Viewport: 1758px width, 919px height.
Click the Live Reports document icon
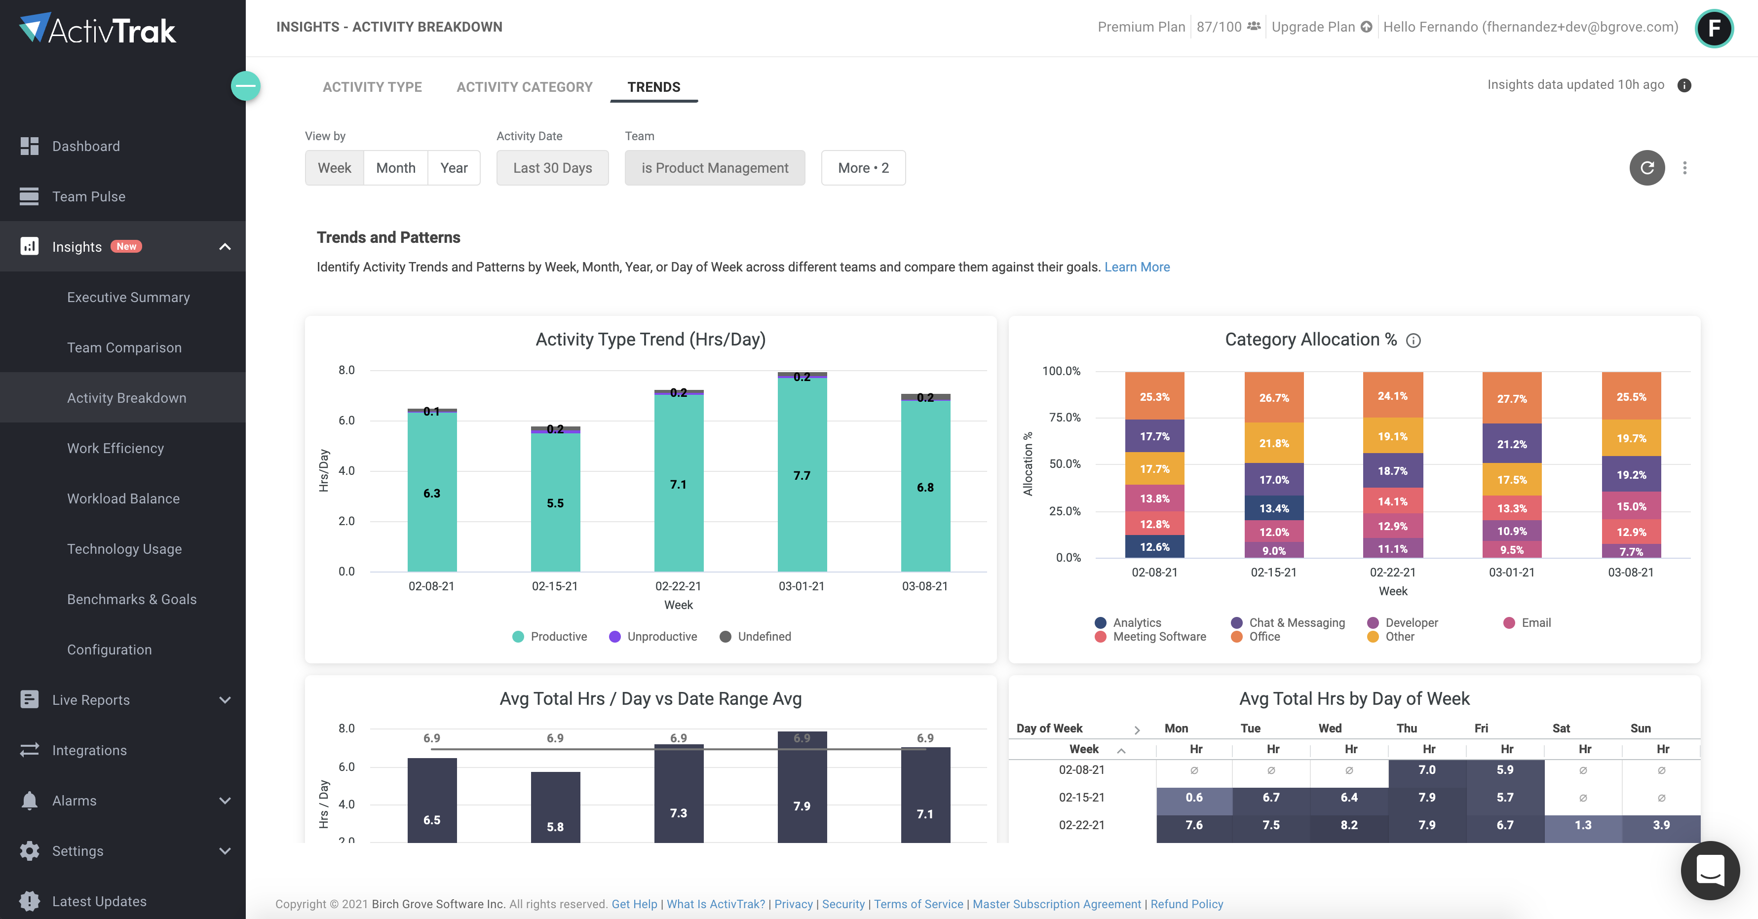pyautogui.click(x=29, y=699)
